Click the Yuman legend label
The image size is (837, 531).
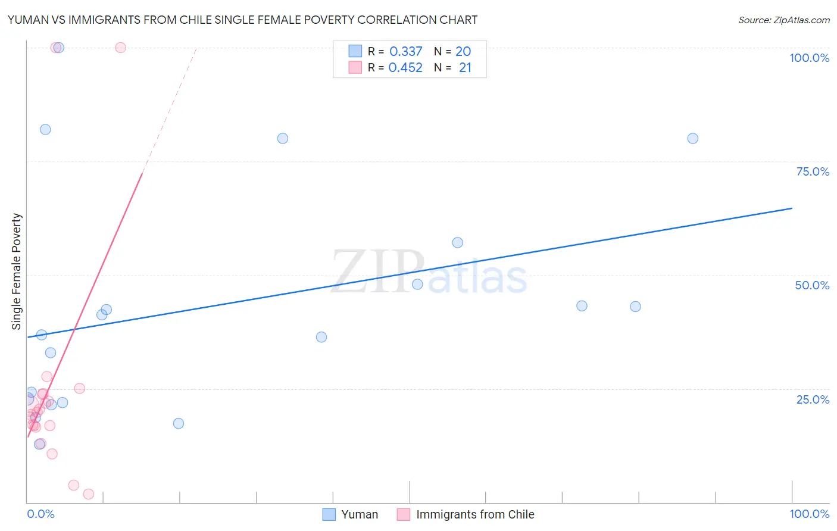click(x=360, y=514)
